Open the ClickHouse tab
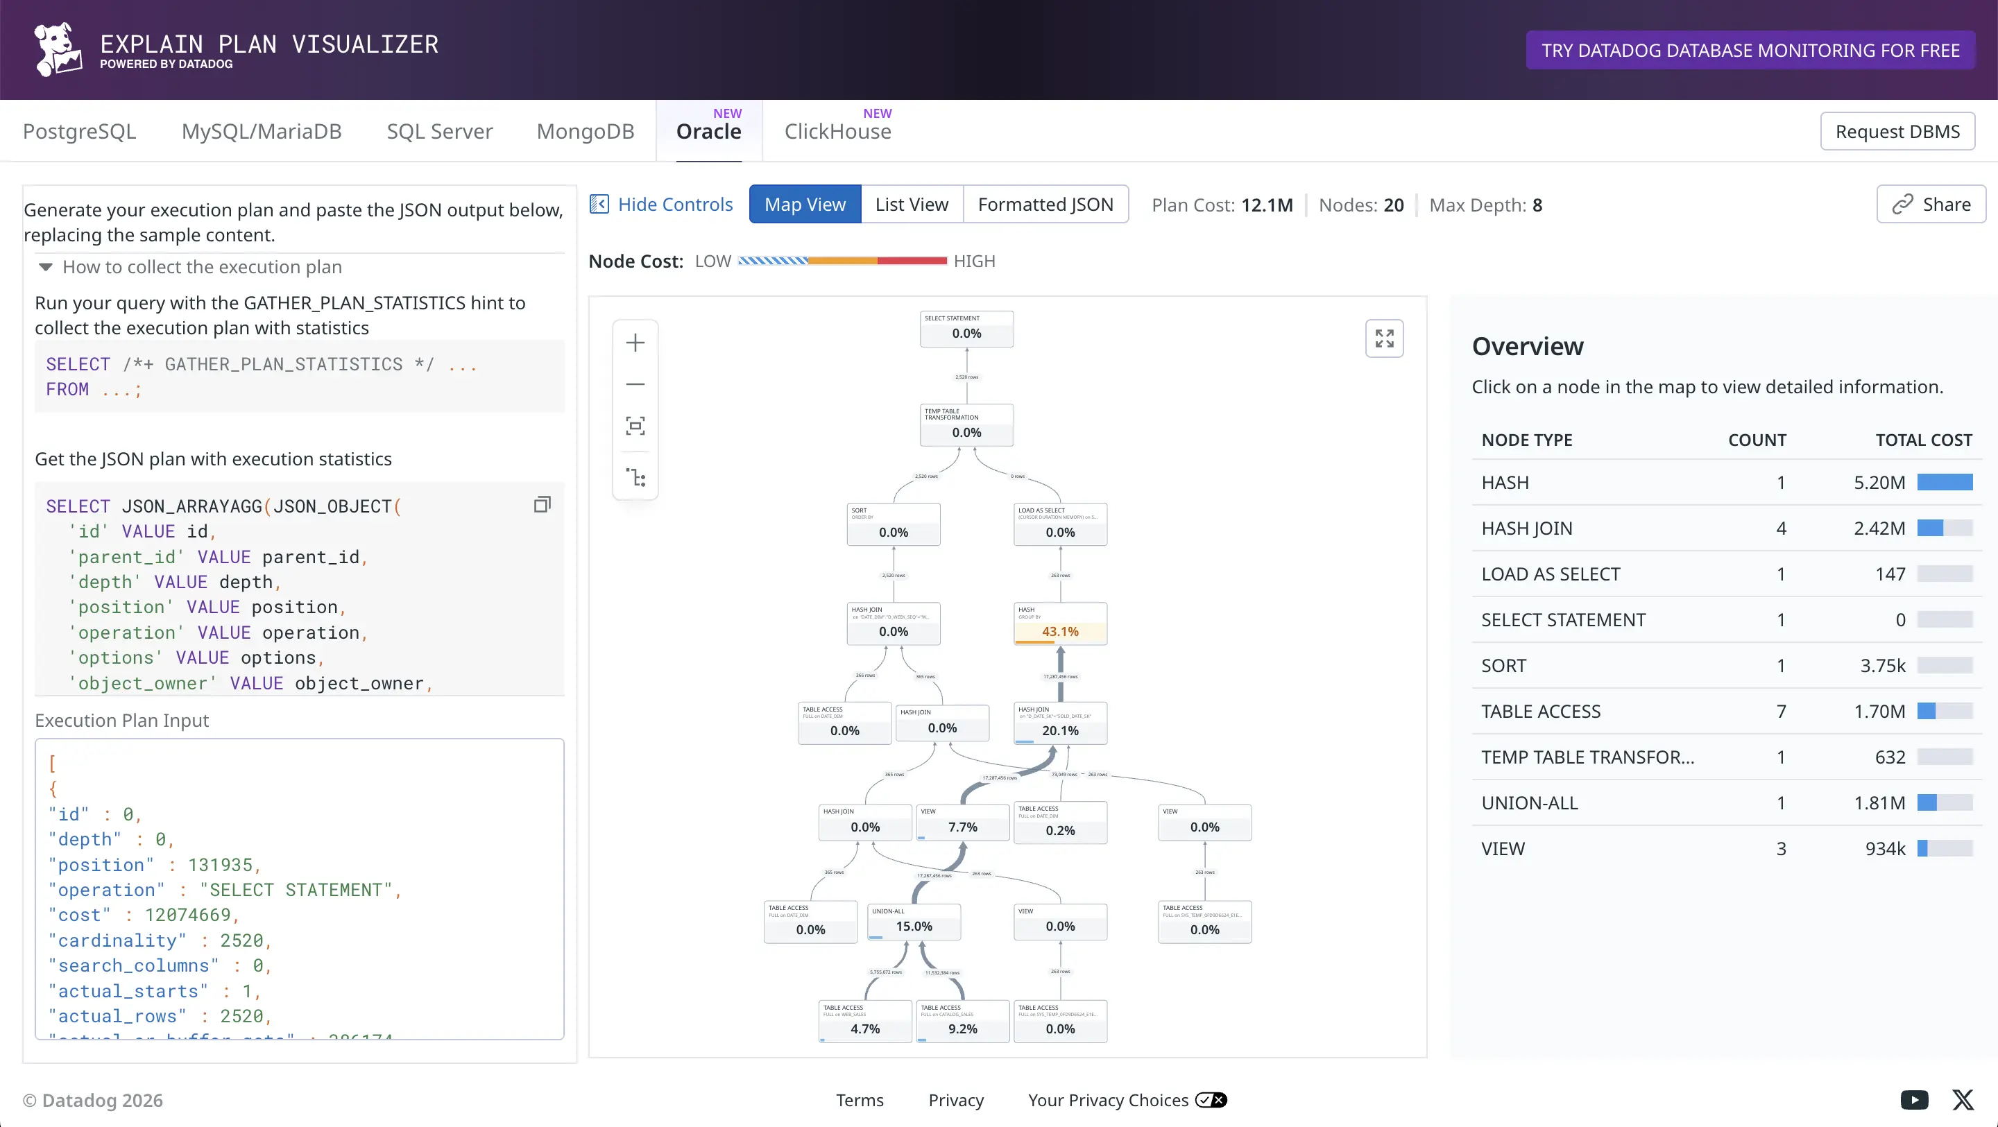1998x1127 pixels. tap(837, 131)
